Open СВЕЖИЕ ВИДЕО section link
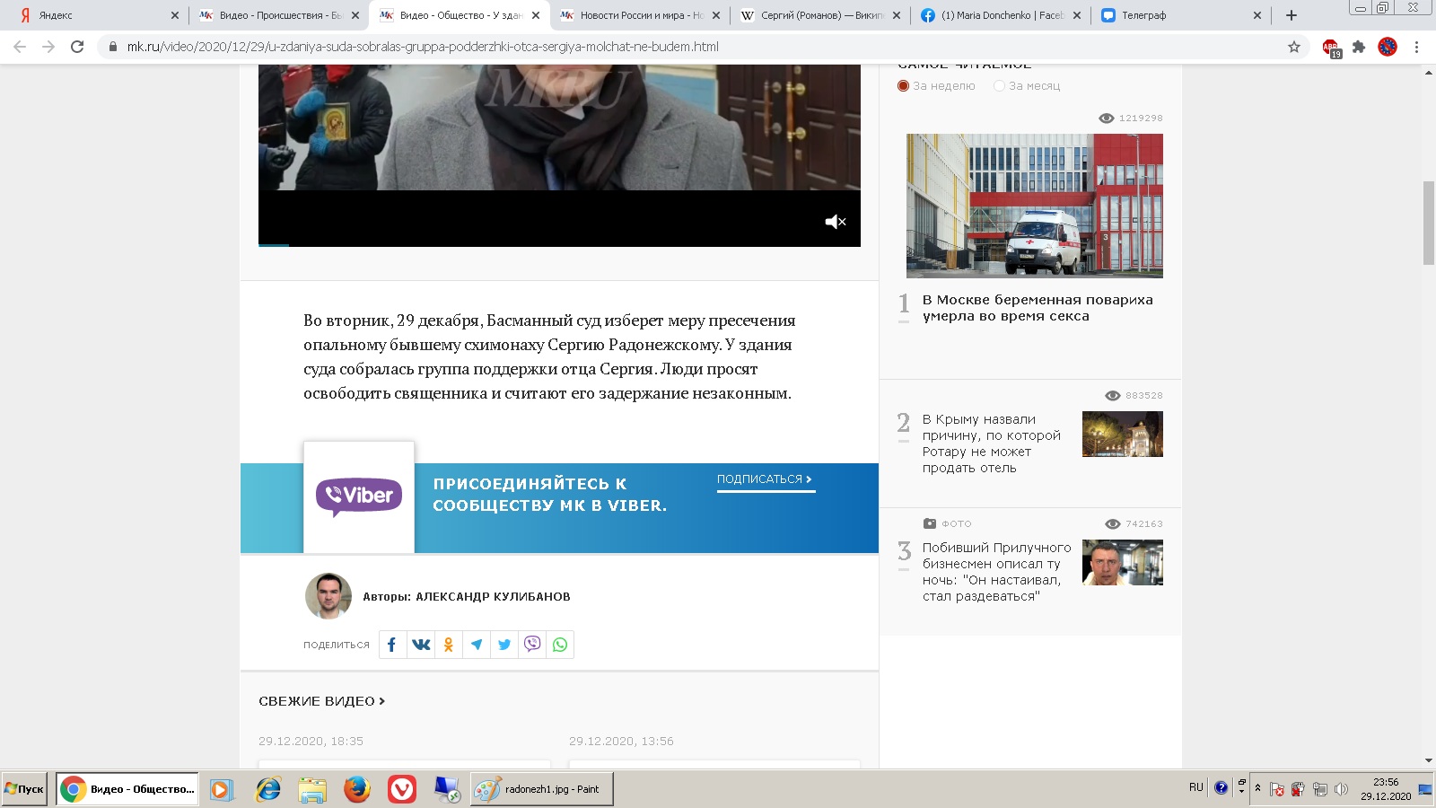 click(321, 701)
